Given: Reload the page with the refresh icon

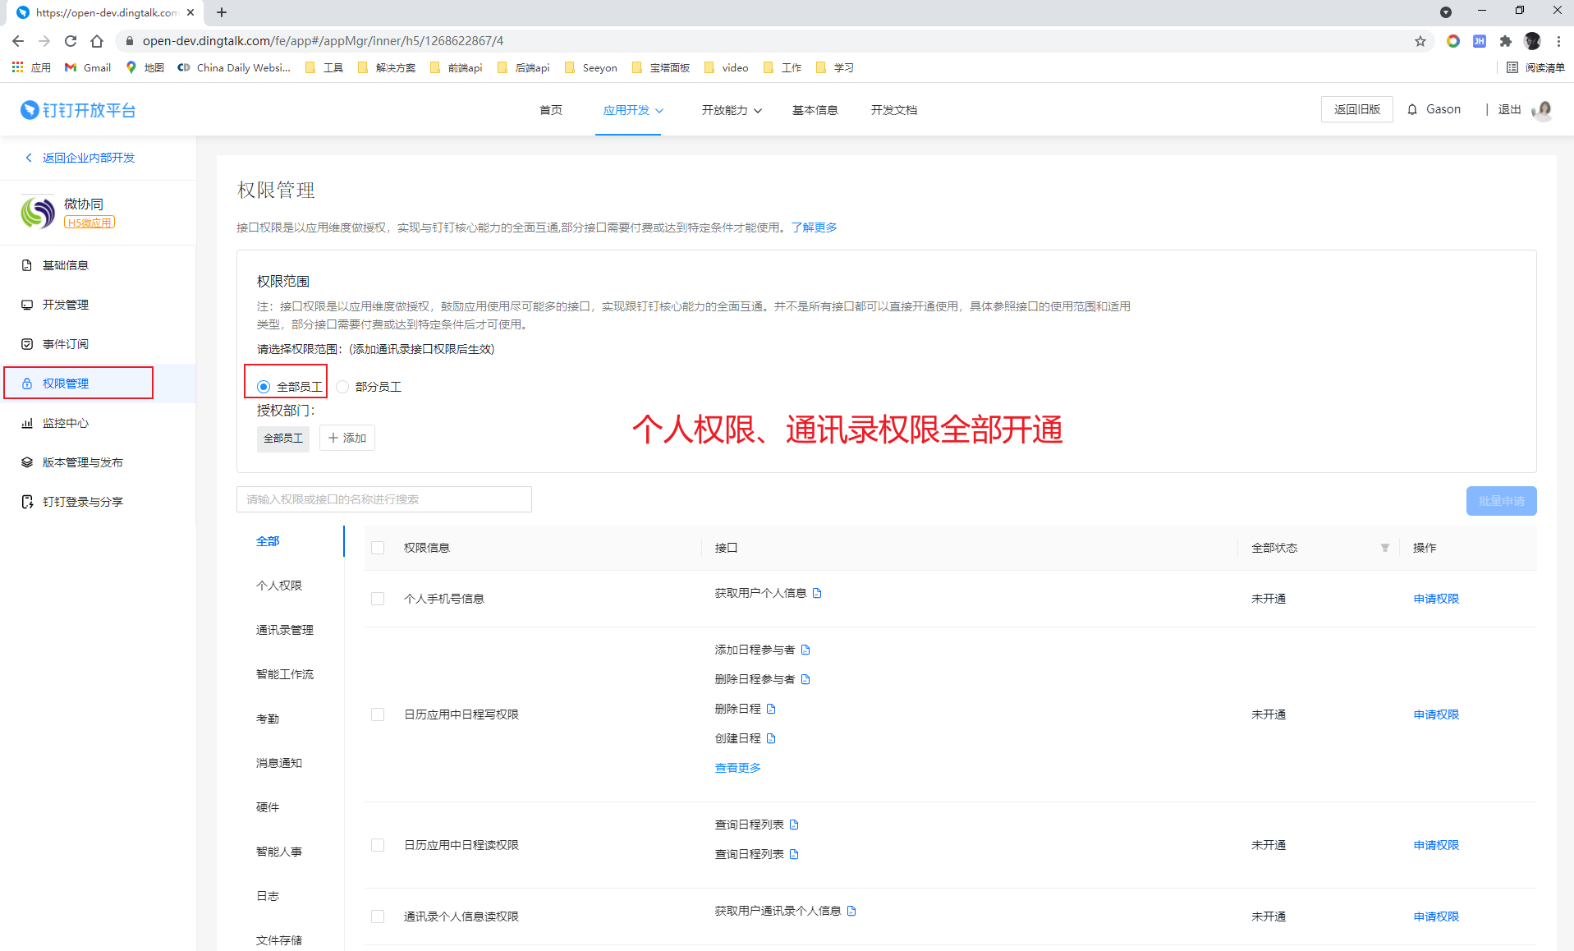Looking at the screenshot, I should (x=71, y=41).
